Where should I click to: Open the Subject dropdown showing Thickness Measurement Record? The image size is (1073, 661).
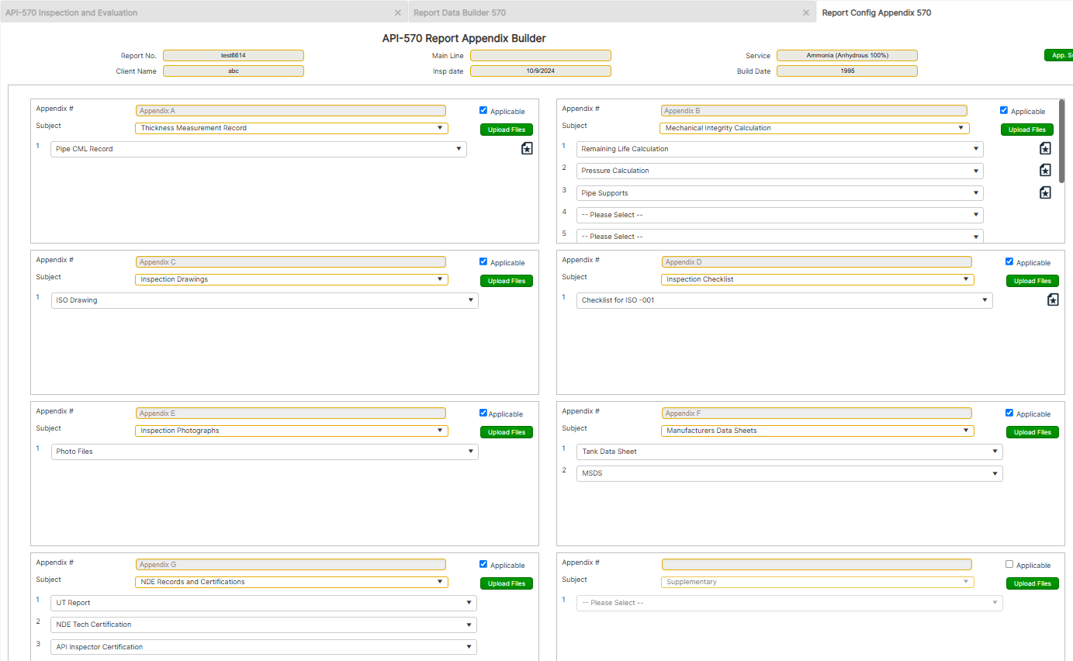click(291, 127)
